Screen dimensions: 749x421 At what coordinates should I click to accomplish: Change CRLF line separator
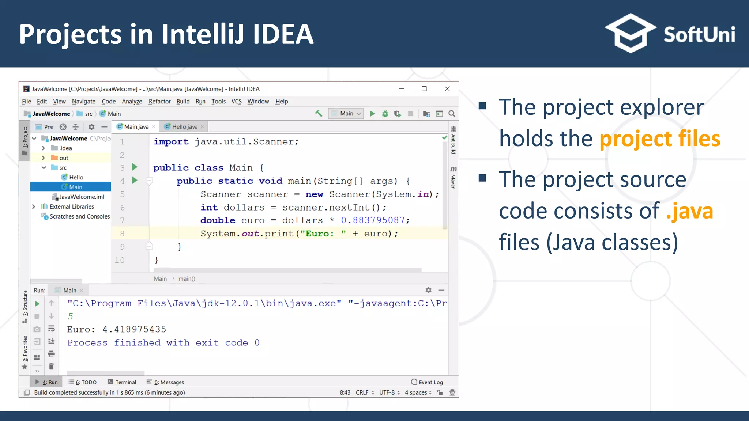(x=365, y=392)
